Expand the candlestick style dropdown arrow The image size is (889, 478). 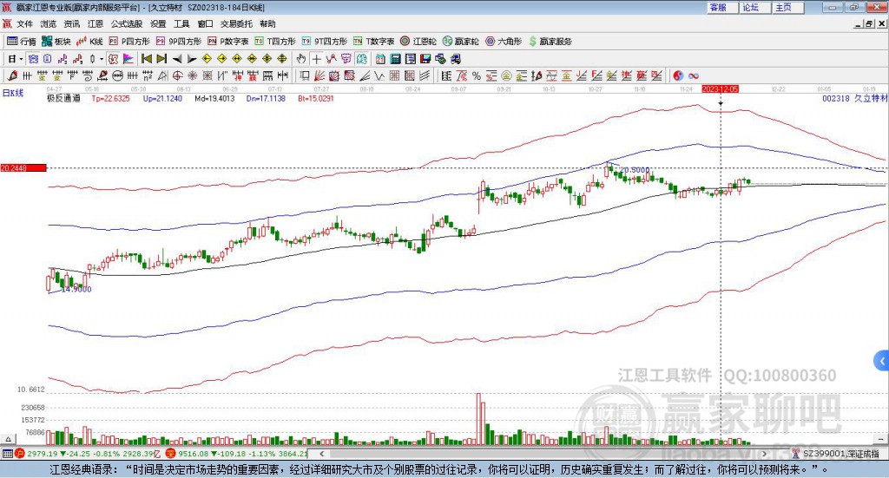pos(102,59)
